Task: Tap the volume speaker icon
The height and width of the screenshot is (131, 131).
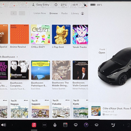Action: tap(4, 125)
